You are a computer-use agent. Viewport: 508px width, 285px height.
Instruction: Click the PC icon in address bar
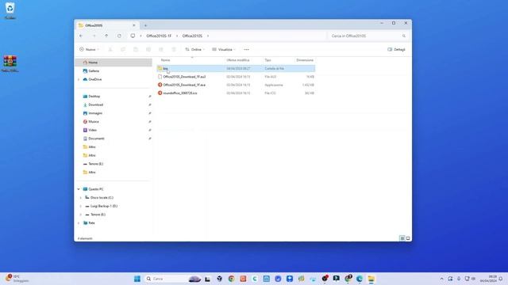133,36
